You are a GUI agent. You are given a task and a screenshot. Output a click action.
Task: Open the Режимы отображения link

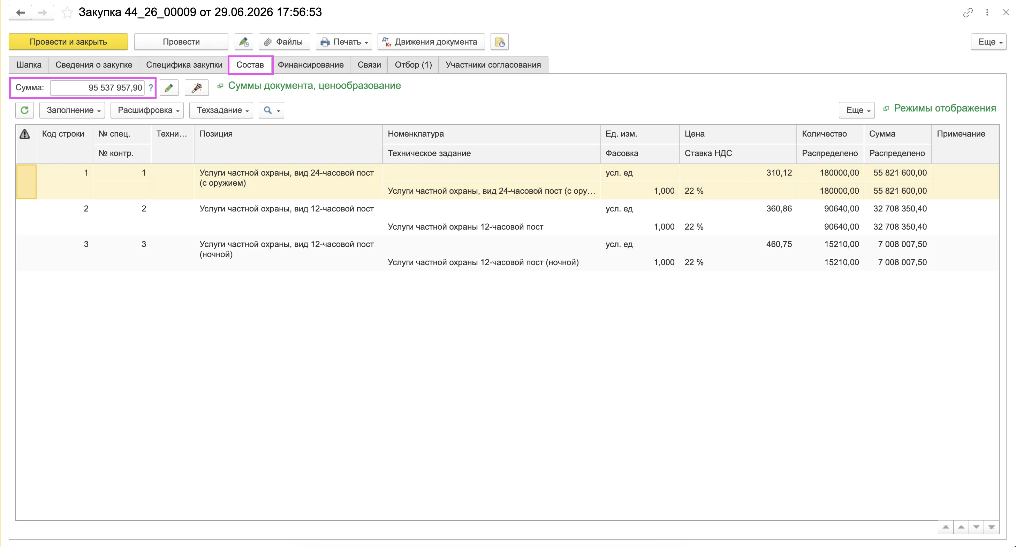tap(945, 108)
